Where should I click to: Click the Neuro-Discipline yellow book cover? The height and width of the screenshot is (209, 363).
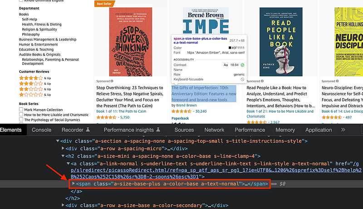[348, 42]
